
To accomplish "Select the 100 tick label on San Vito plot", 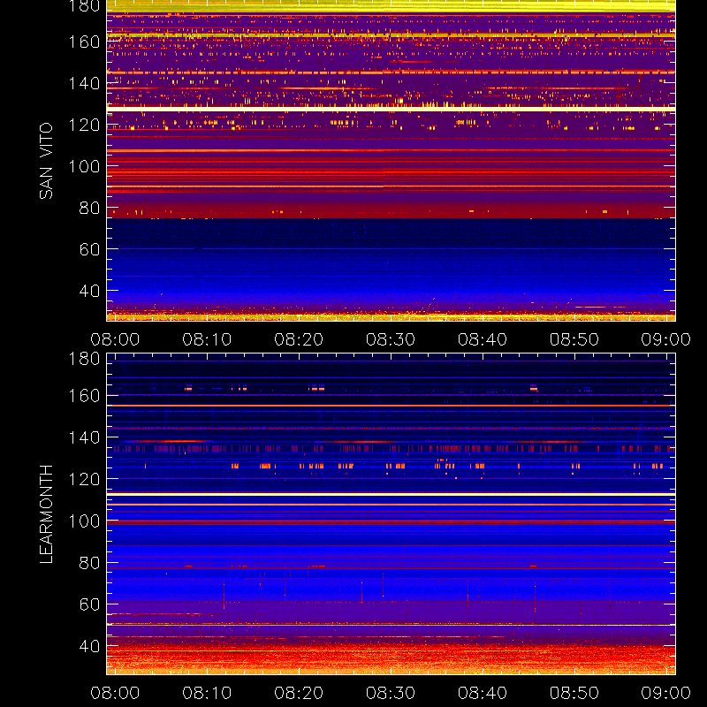I will click(x=84, y=166).
